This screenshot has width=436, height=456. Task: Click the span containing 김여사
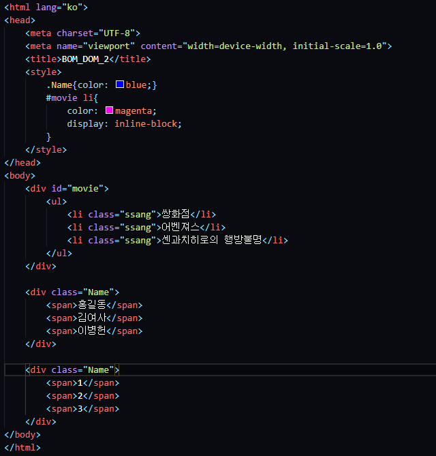coord(95,318)
